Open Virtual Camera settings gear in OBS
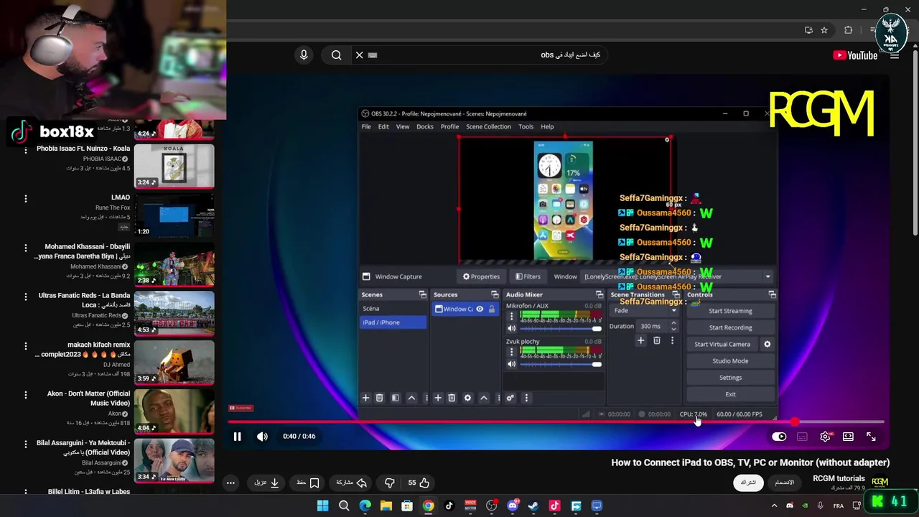 (767, 344)
